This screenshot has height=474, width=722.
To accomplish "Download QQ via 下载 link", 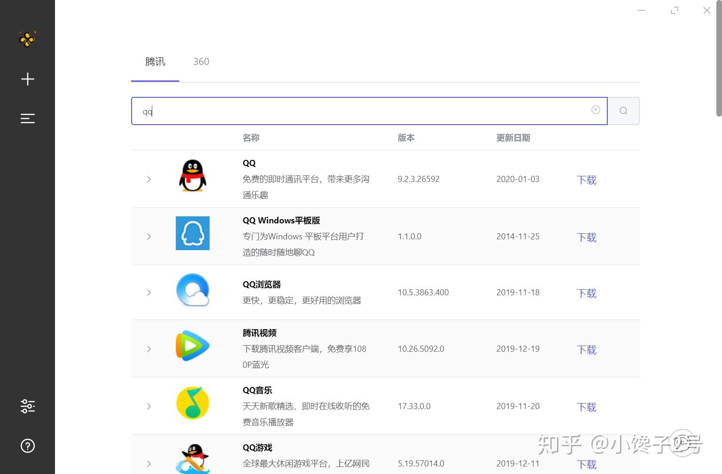I will click(587, 180).
